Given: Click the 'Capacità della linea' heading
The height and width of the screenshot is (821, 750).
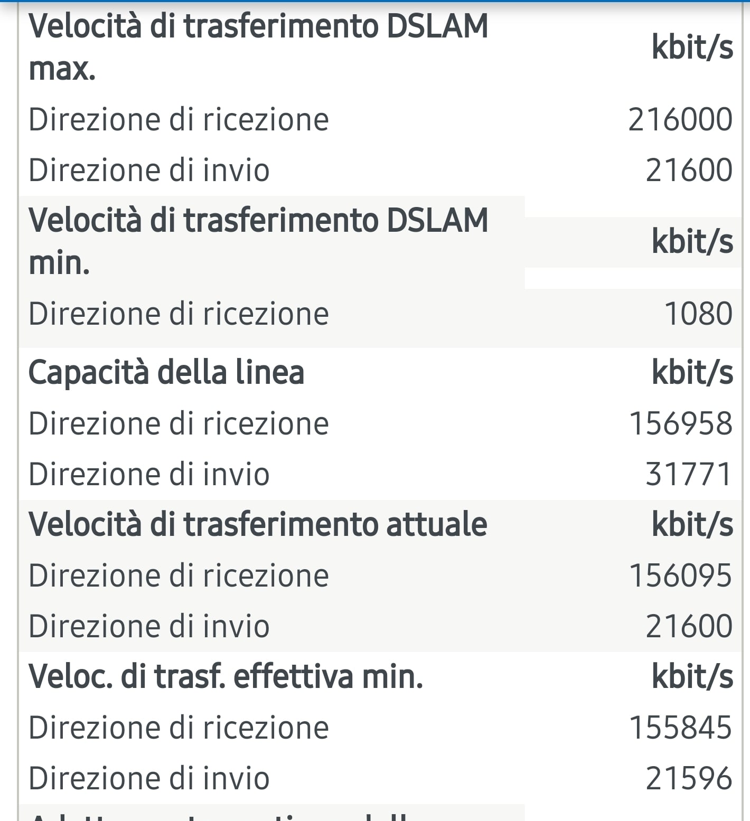Looking at the screenshot, I should click(166, 372).
